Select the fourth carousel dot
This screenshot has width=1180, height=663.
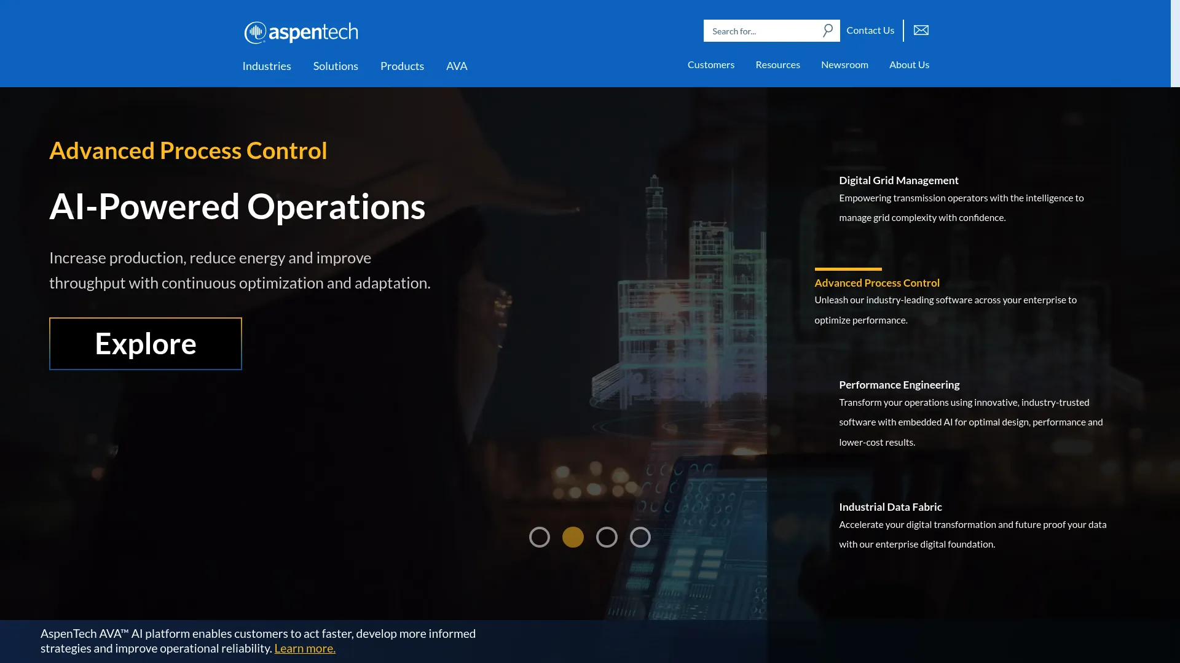pos(640,537)
